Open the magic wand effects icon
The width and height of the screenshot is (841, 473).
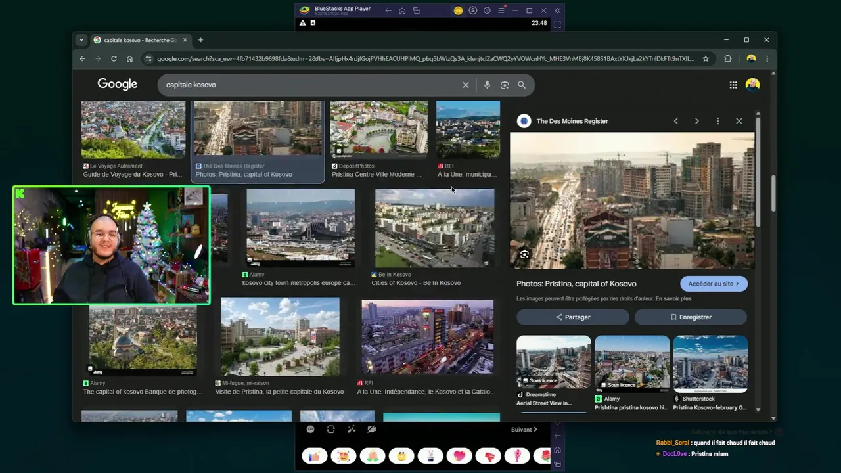click(x=352, y=429)
